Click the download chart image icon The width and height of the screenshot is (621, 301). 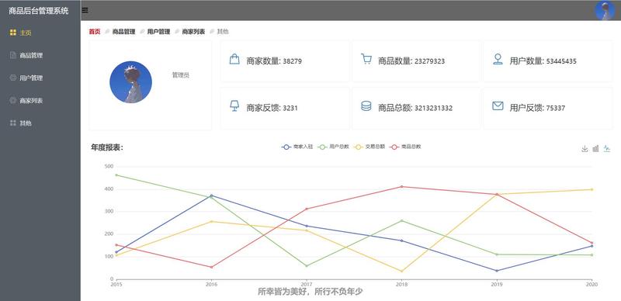click(x=585, y=149)
